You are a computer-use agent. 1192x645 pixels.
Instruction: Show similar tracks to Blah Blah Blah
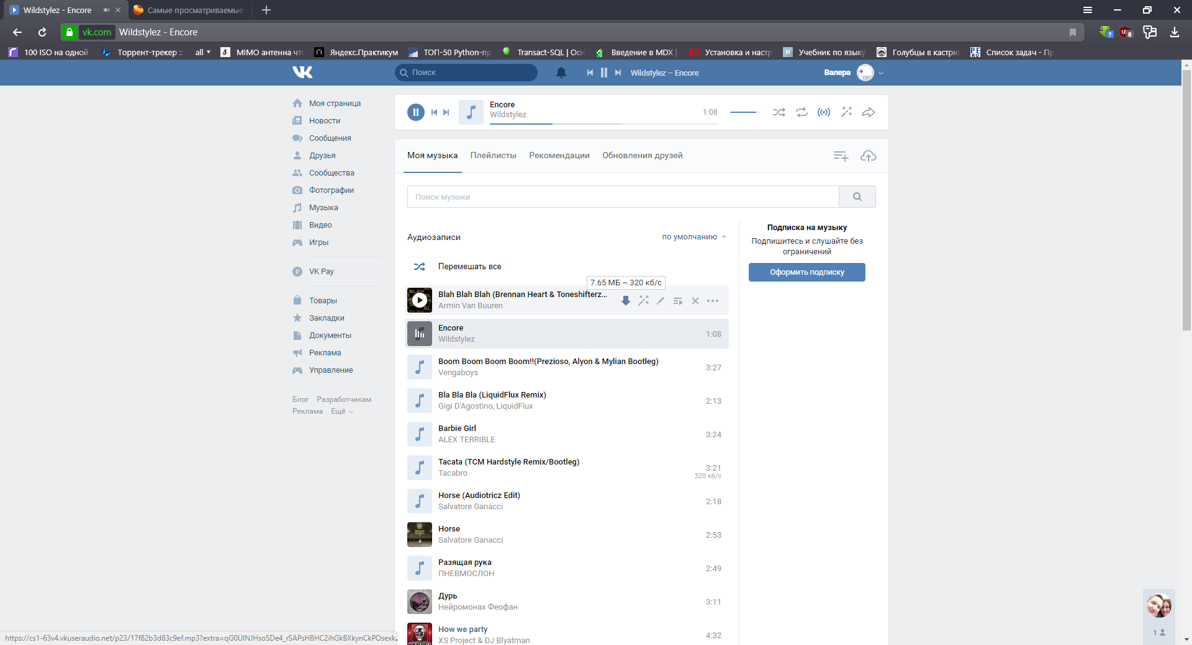[643, 301]
